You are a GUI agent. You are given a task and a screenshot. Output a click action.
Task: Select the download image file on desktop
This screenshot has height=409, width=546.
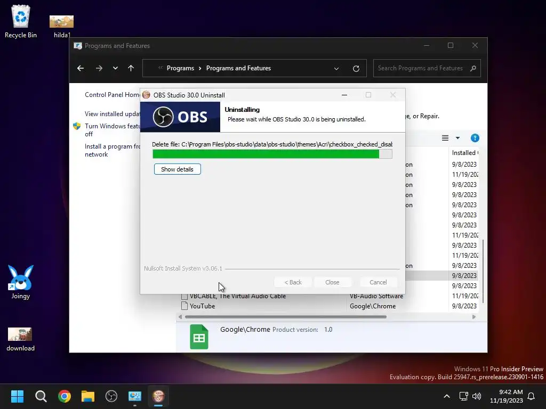coord(20,339)
